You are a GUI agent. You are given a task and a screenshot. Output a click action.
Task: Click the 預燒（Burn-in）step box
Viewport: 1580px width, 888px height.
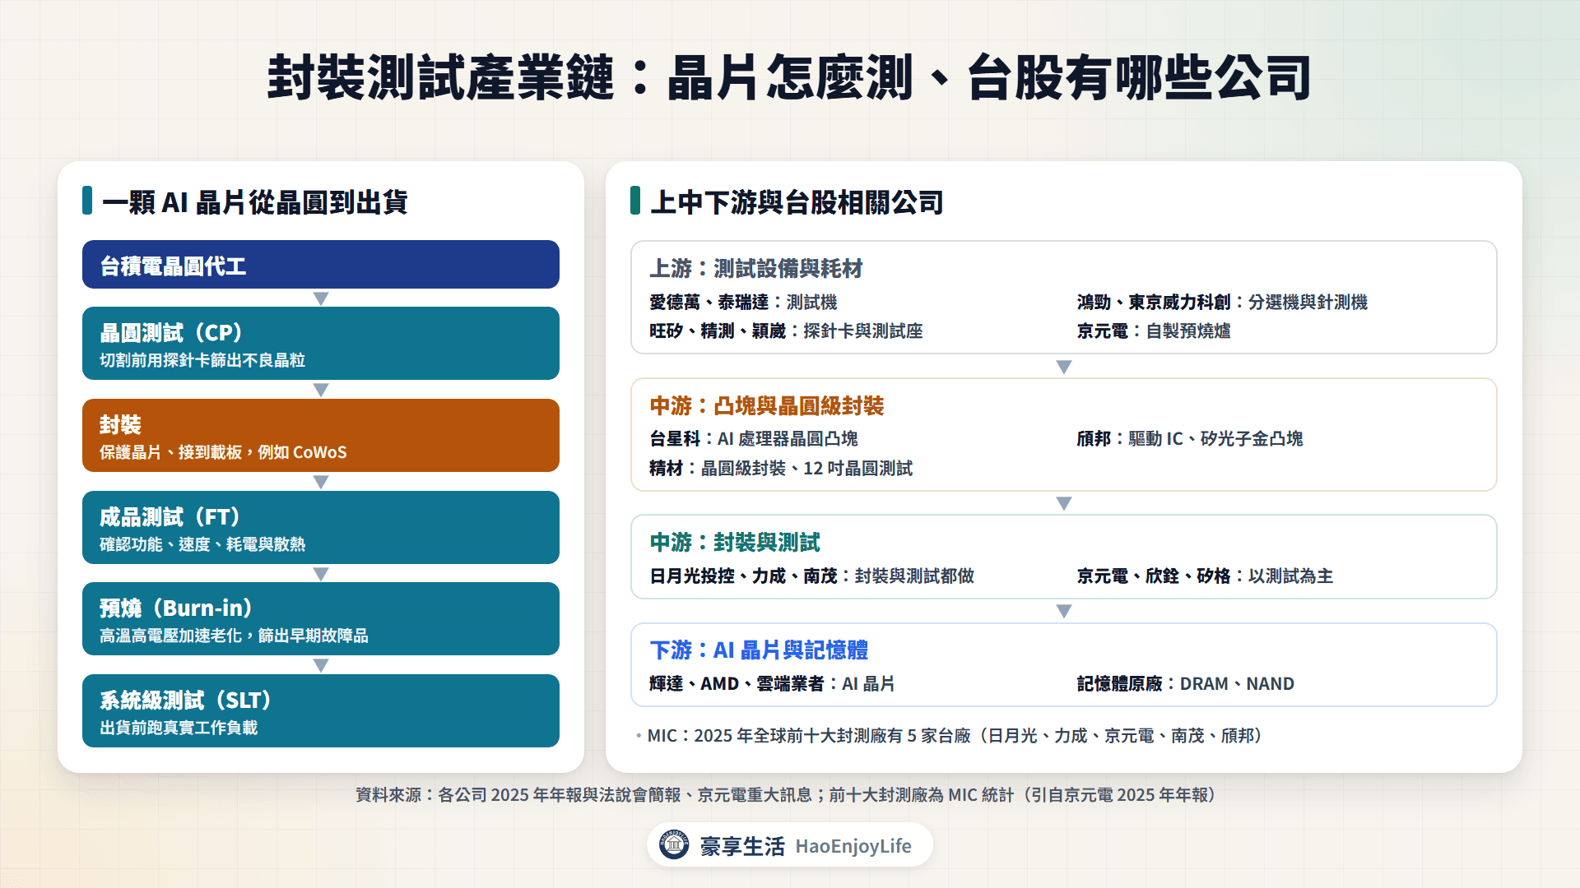tap(321, 618)
